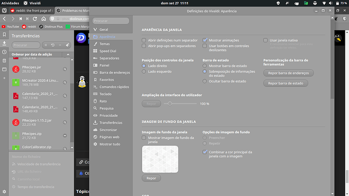Uncheck Combinar a cor principal da janela

click(x=205, y=152)
